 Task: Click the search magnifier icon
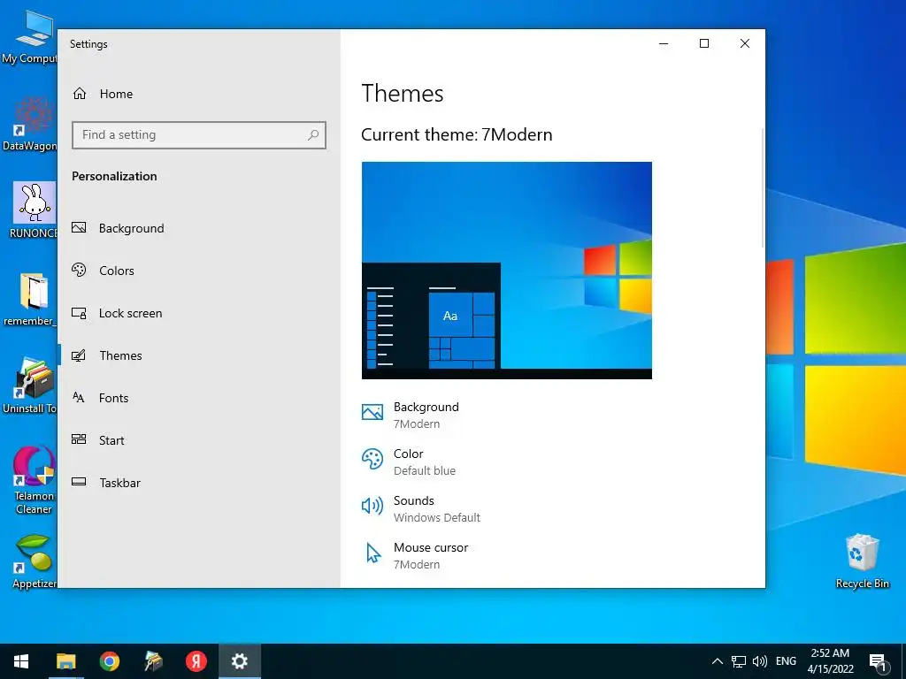point(313,135)
